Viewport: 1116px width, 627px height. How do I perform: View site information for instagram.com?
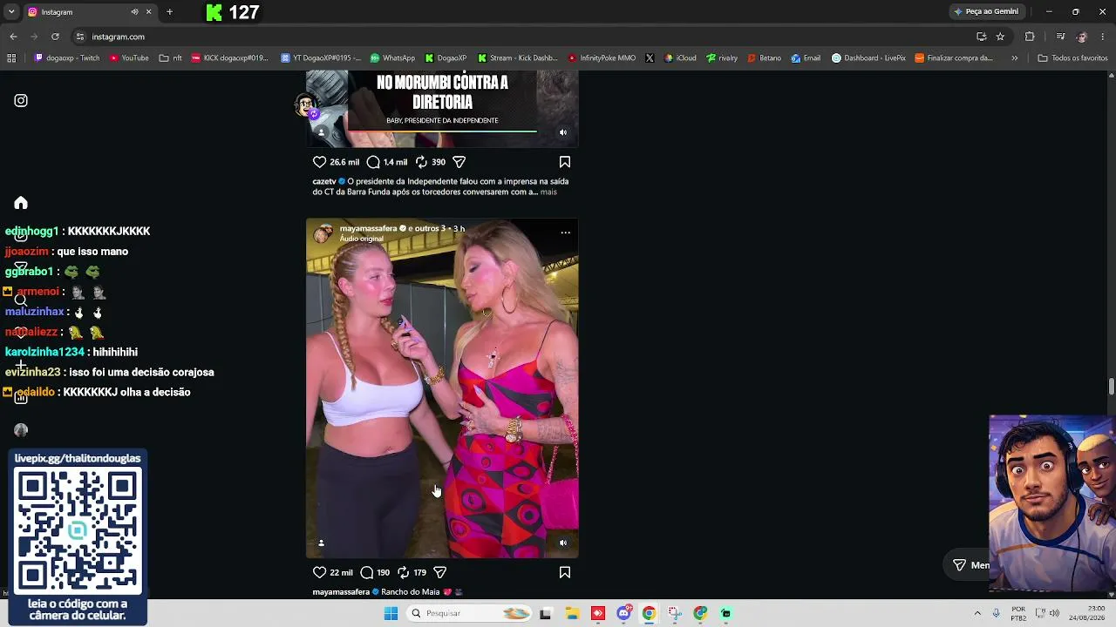(x=80, y=37)
